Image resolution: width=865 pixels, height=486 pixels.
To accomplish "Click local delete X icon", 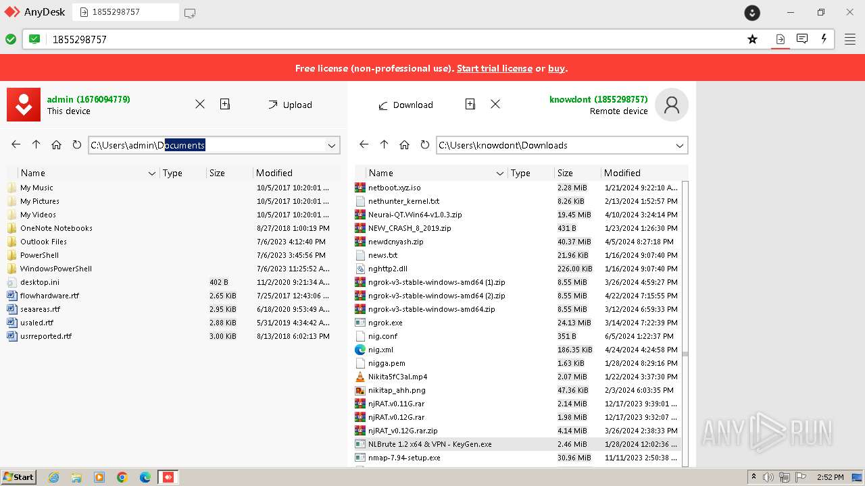I will pos(200,104).
